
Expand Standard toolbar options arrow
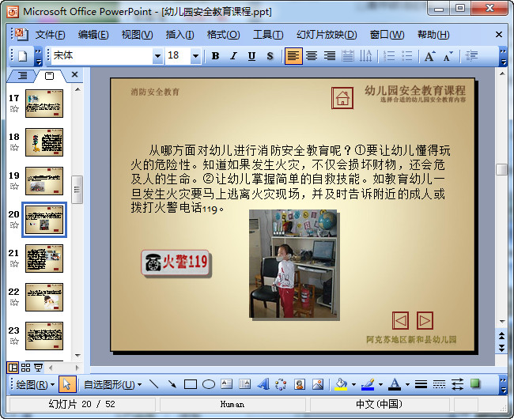coord(39,57)
